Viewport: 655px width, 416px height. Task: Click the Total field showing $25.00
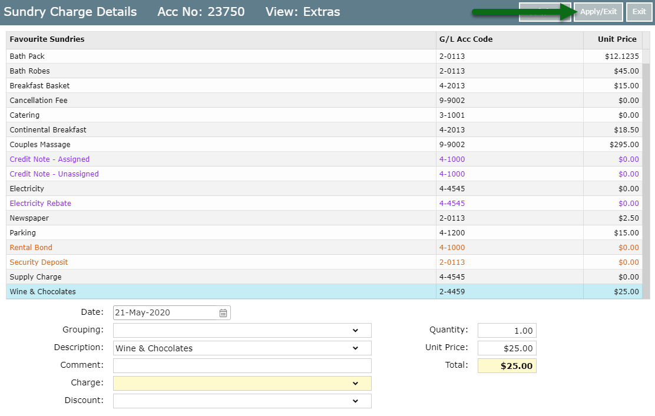click(x=507, y=366)
